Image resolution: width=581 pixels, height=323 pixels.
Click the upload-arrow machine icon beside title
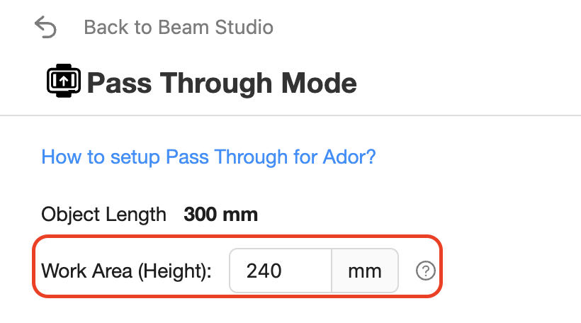64,81
